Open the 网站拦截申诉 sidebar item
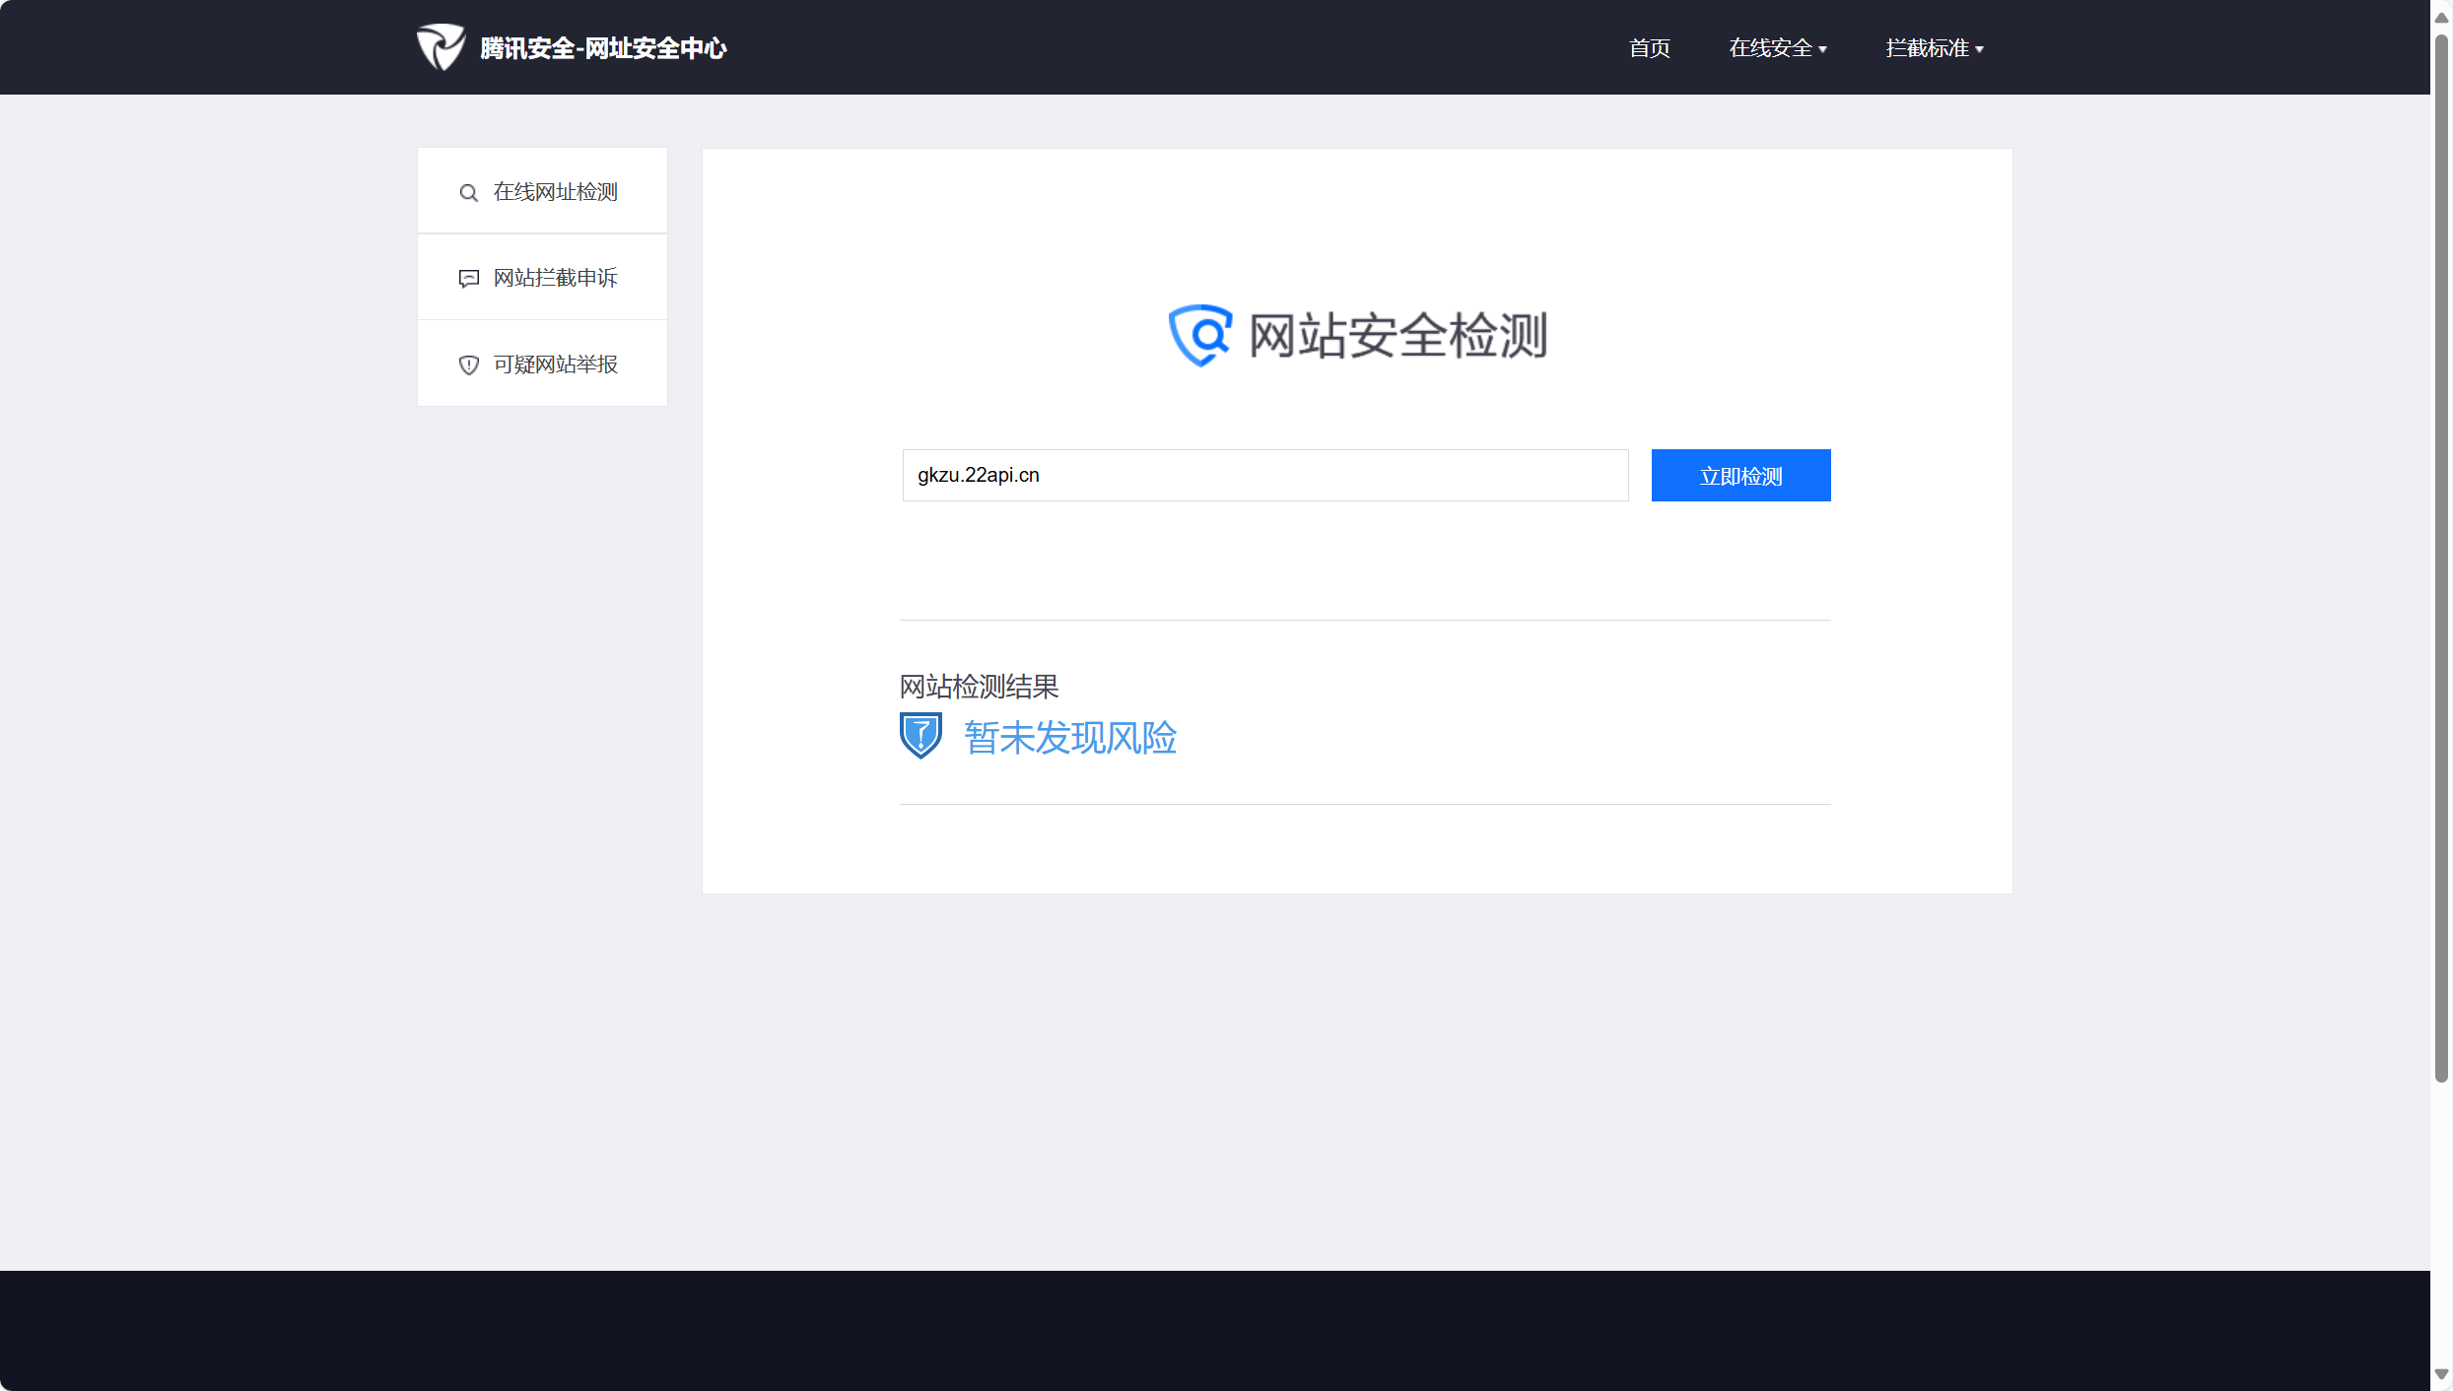Viewport: 2453px width, 1391px height. 555,278
